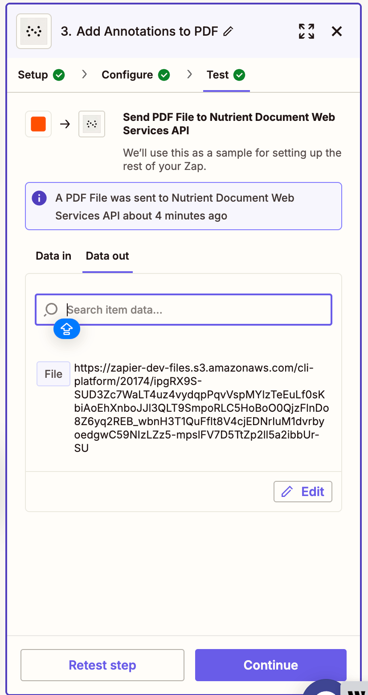This screenshot has height=695, width=368.
Task: Click the search magnifier icon
Action: (51, 309)
